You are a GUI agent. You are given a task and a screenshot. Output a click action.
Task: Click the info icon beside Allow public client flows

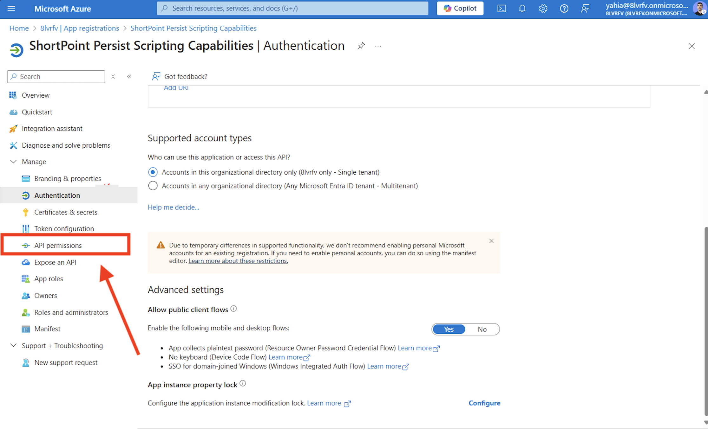(234, 309)
